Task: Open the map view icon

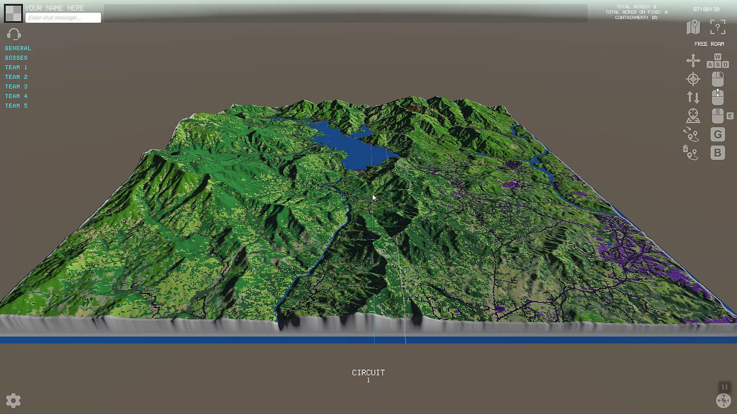Action: click(693, 27)
